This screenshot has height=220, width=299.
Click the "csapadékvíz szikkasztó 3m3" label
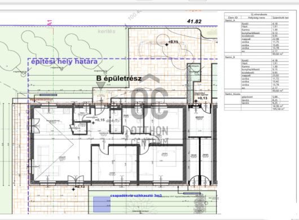point(136,196)
